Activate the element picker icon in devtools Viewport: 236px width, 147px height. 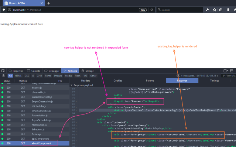(3, 71)
